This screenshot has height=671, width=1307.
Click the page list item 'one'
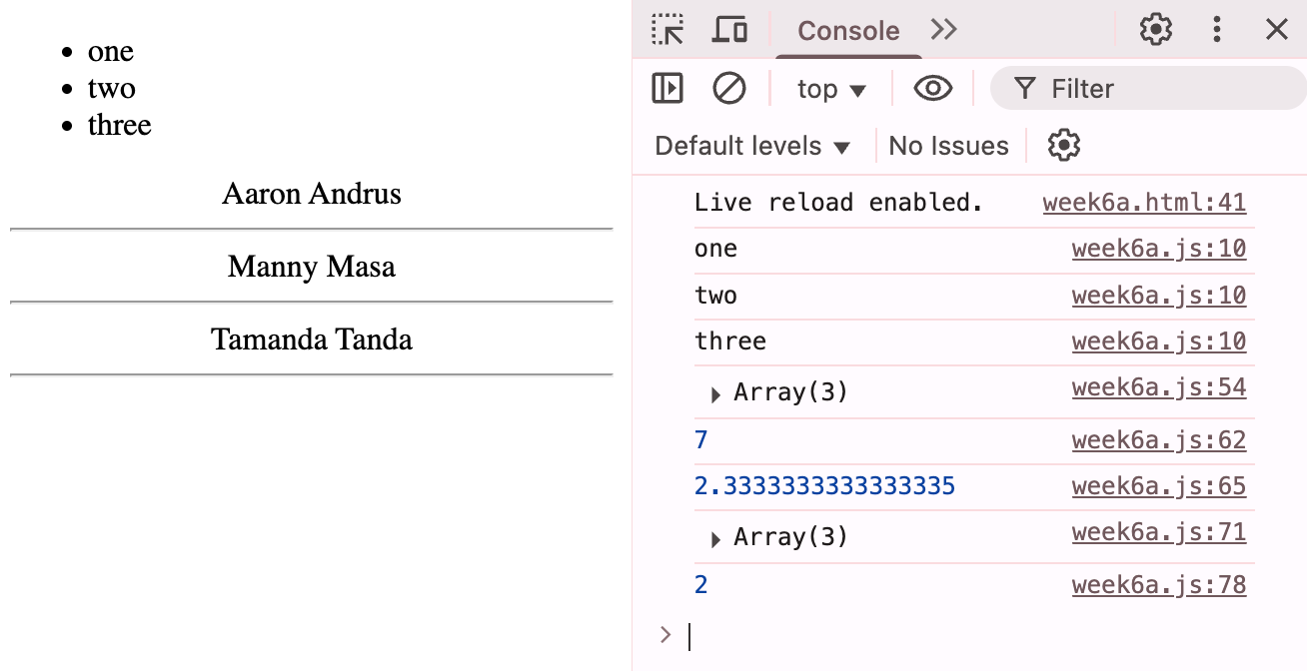click(x=111, y=52)
